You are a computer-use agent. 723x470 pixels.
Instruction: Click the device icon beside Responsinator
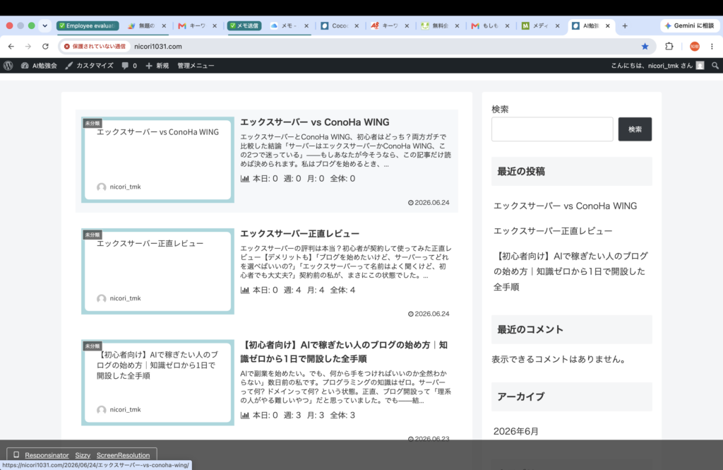click(x=16, y=454)
